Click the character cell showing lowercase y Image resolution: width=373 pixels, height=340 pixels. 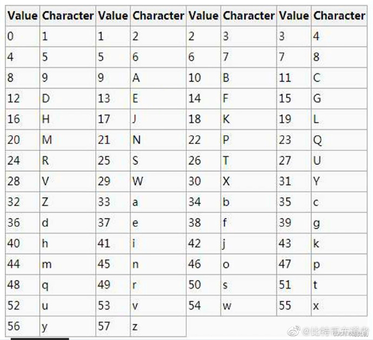click(x=68, y=326)
